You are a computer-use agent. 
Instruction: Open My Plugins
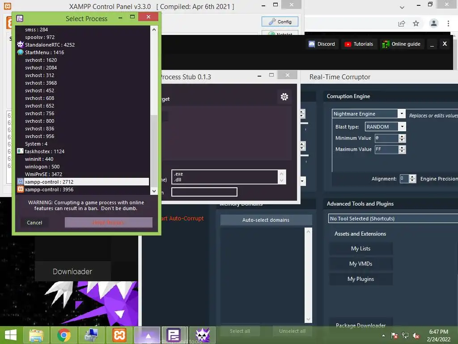point(361,279)
